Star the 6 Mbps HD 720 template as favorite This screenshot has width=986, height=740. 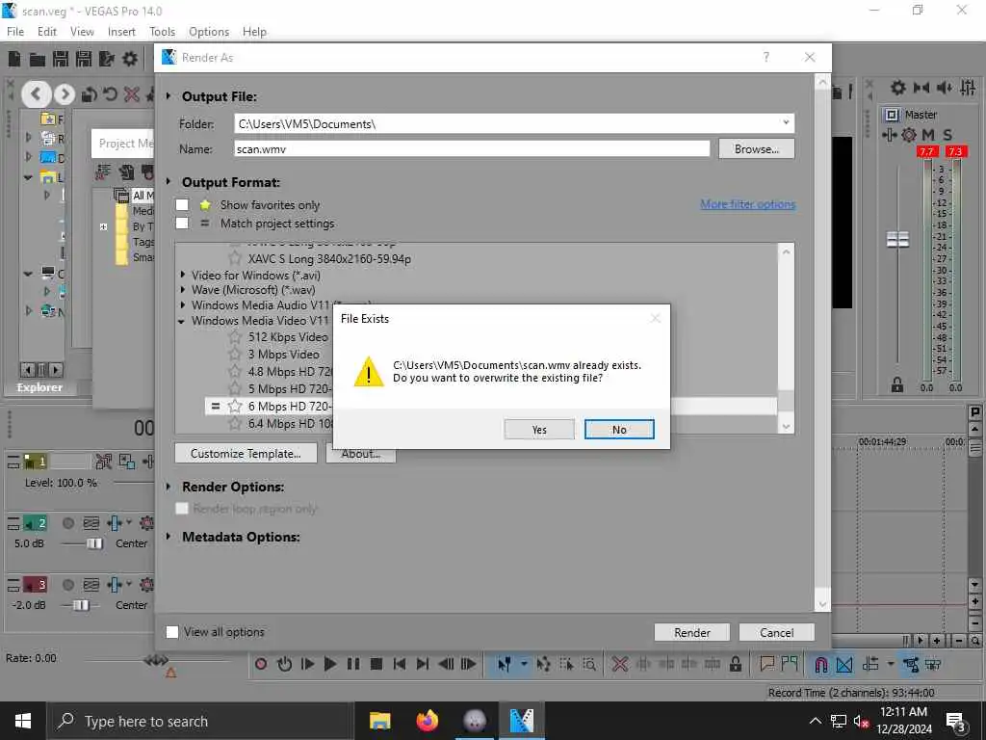click(x=235, y=406)
